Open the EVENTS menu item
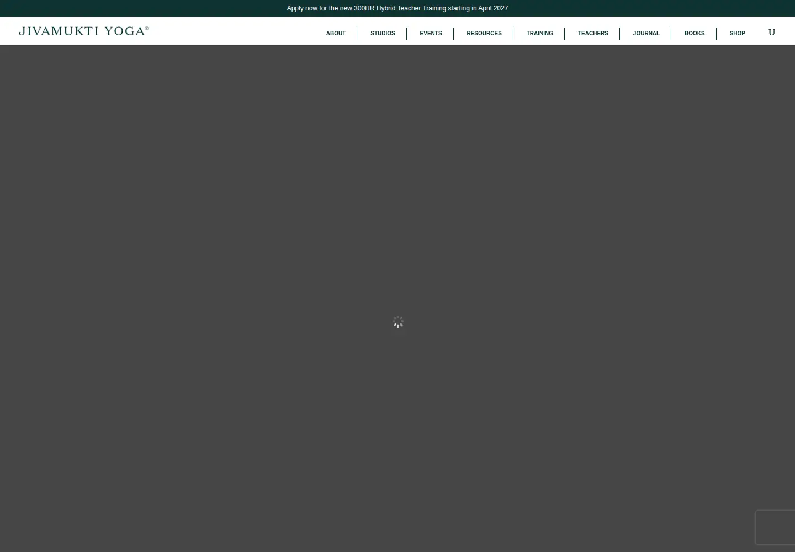The width and height of the screenshot is (795, 552). tap(431, 34)
